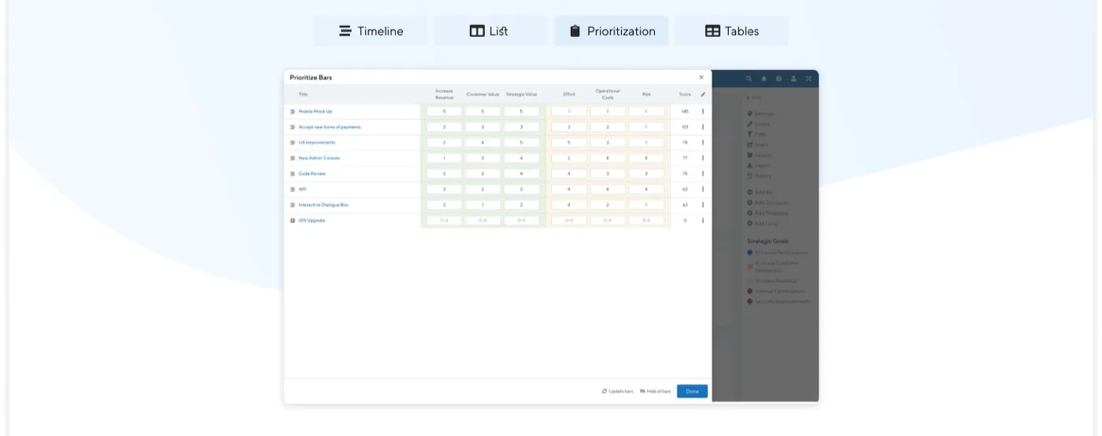Open Accept new forms of payments link
This screenshot has height=436, width=1102.
coord(330,127)
